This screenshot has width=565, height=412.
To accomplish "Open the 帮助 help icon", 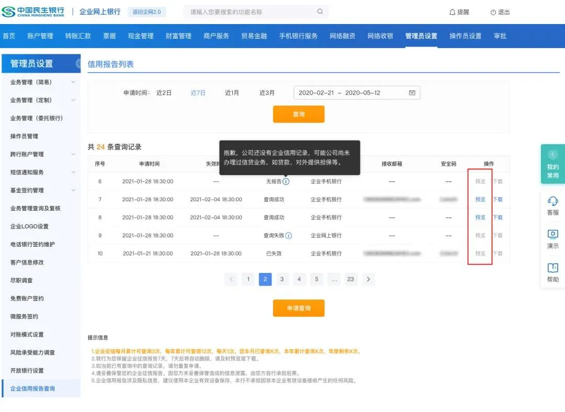I will [x=552, y=273].
